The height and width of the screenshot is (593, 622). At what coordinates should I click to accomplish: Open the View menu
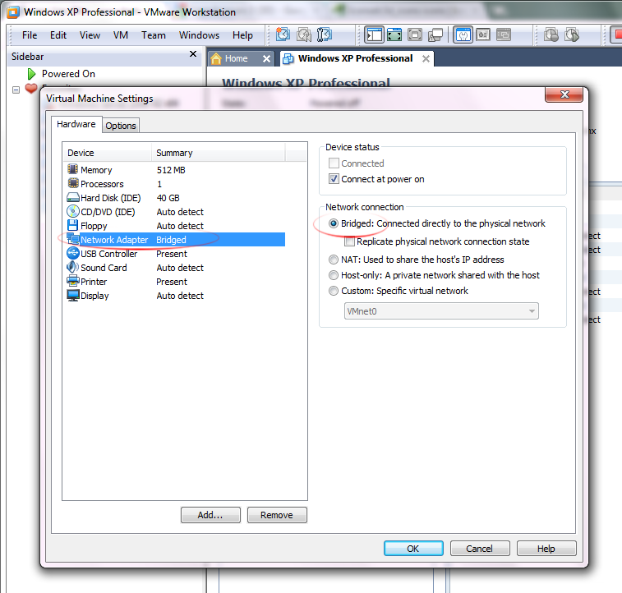[90, 35]
